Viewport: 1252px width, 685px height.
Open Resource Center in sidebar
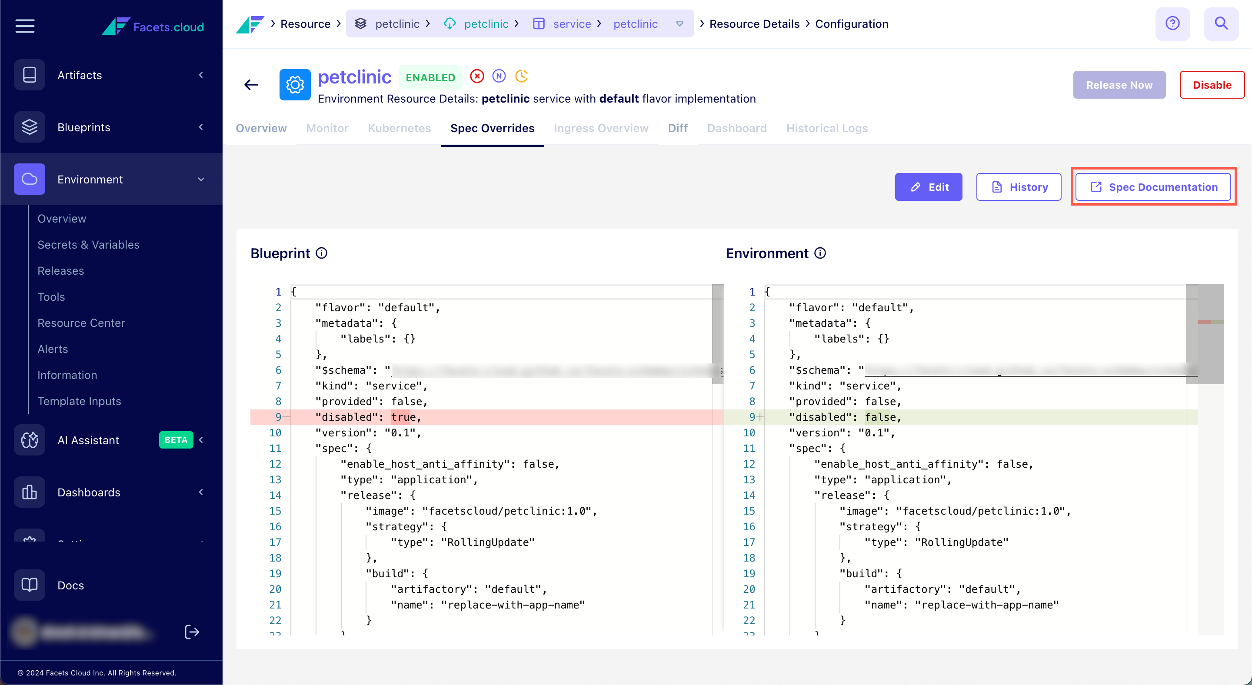[x=81, y=323]
